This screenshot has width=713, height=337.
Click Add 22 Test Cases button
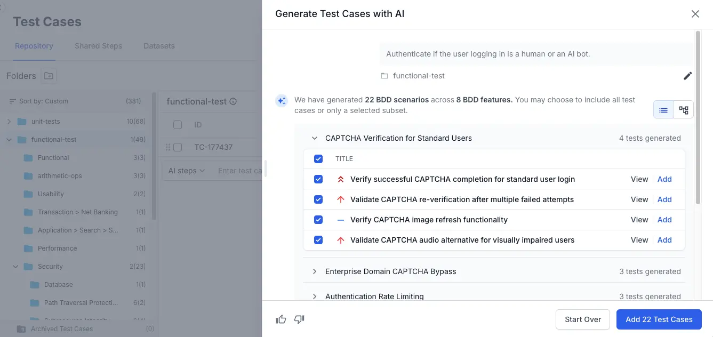tap(659, 319)
